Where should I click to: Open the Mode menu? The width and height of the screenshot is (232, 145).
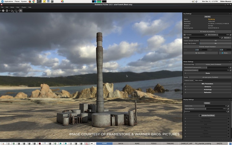pyautogui.click(x=12, y=7)
